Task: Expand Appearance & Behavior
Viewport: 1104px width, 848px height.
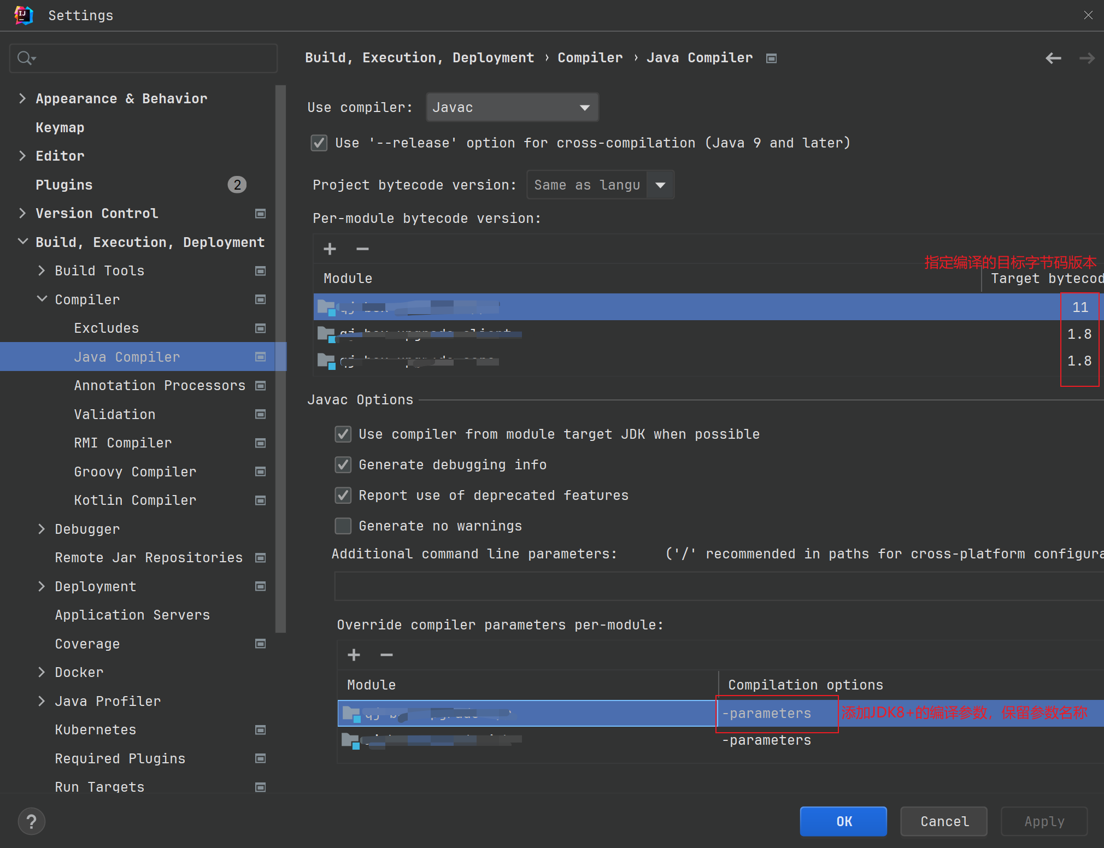Action: pos(22,98)
